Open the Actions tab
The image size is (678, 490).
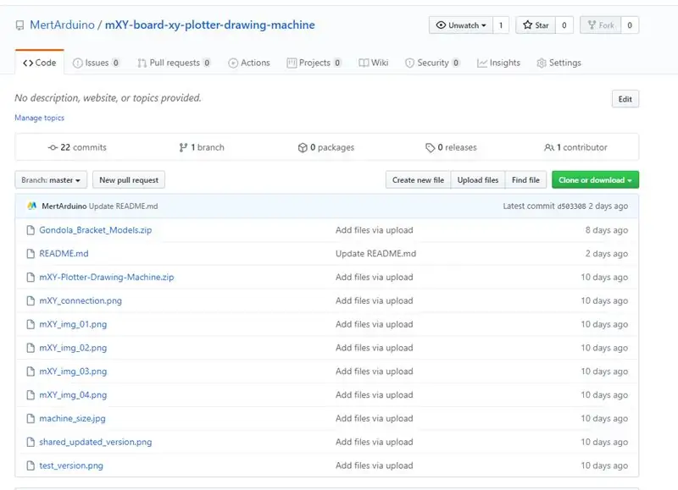click(x=249, y=63)
